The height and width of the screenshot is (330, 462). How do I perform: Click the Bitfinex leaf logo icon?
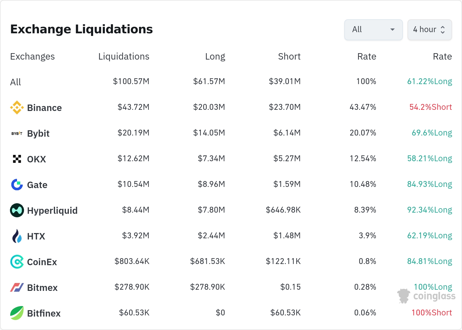tap(17, 313)
